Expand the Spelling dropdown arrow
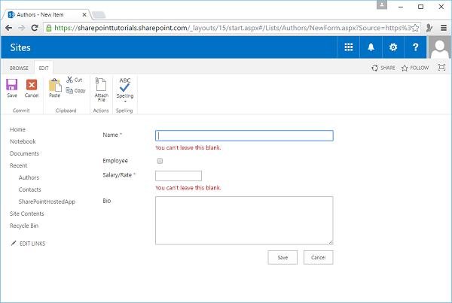The width and height of the screenshot is (452, 303). click(x=125, y=101)
